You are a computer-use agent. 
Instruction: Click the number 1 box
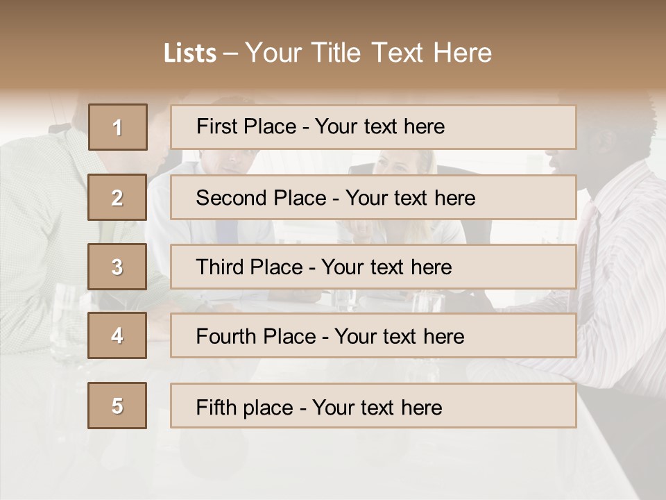click(118, 127)
